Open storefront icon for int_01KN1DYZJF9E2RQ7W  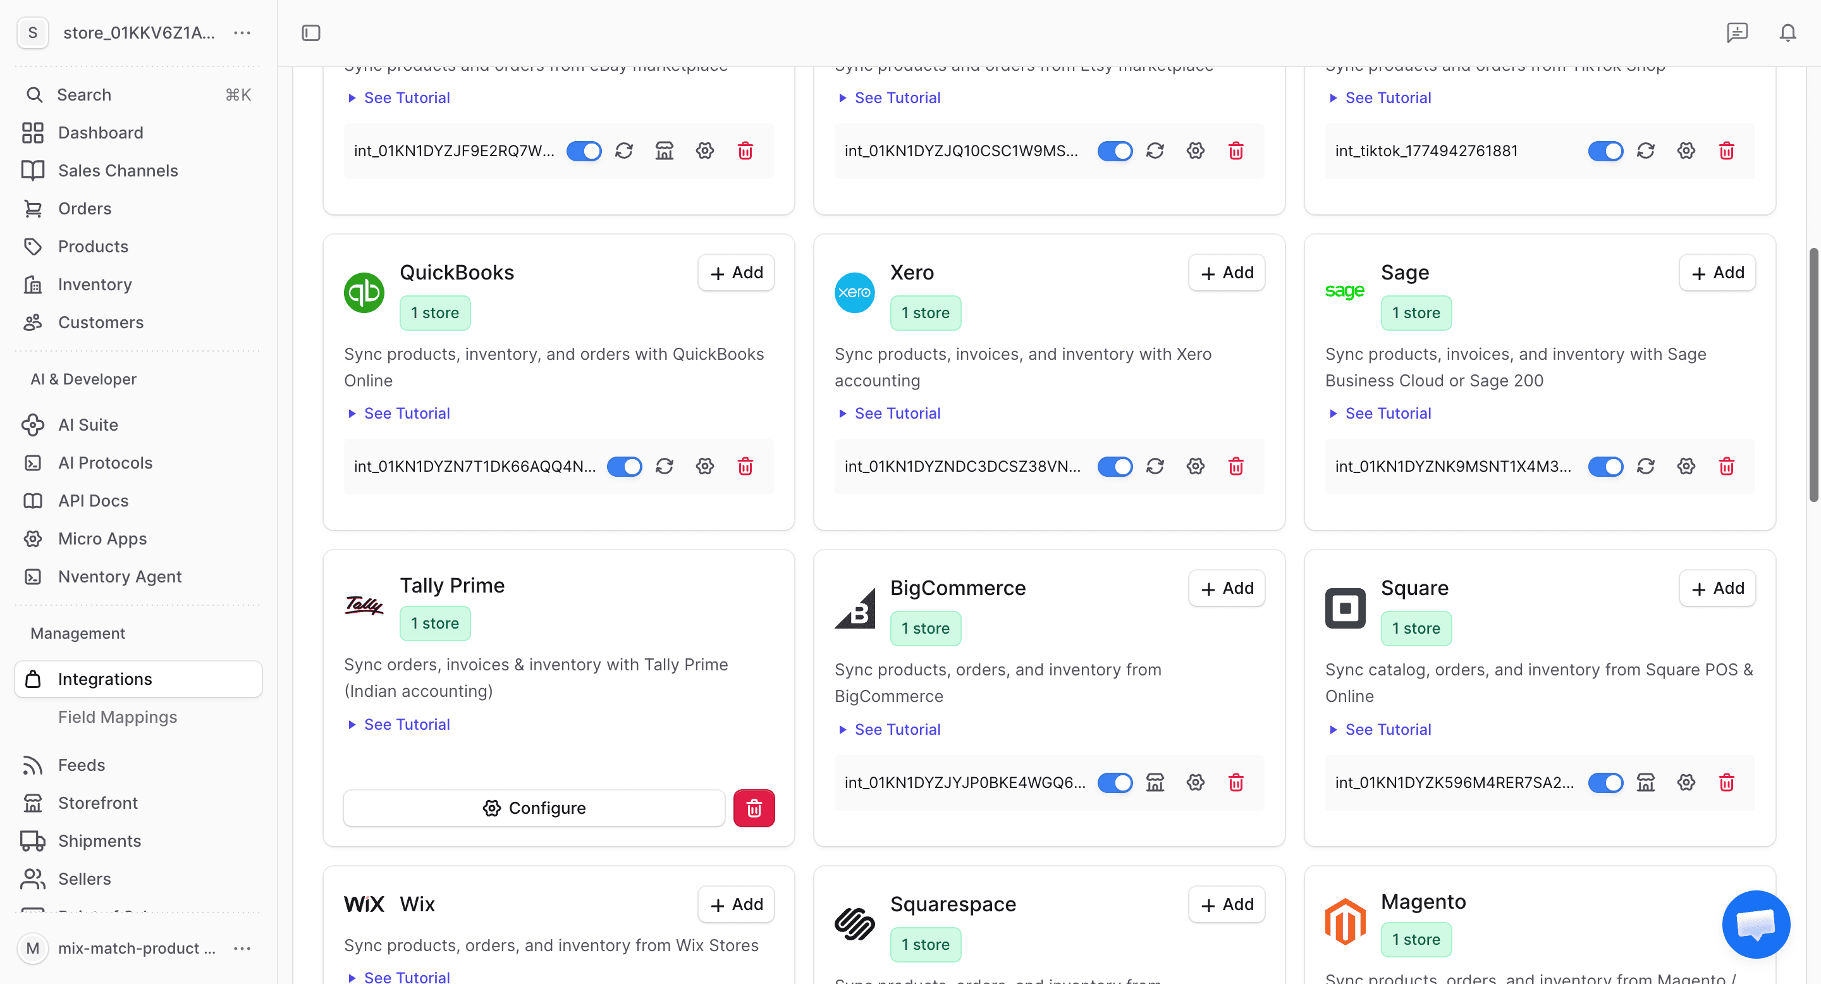(x=665, y=151)
